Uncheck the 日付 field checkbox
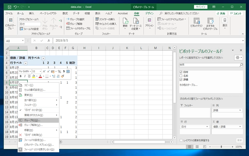Screen dimensions: 249x156 tap(181, 72)
